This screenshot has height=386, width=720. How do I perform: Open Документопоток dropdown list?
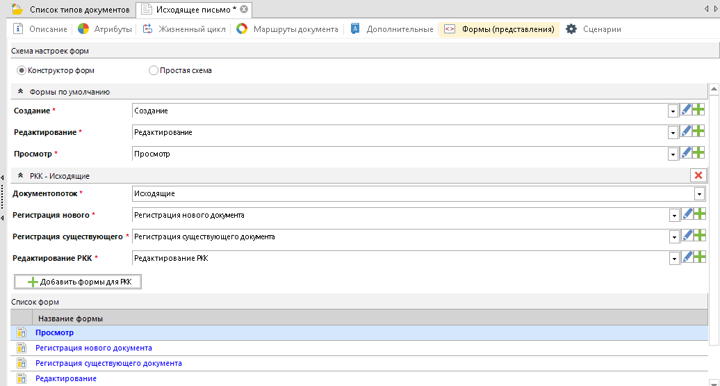tap(698, 194)
